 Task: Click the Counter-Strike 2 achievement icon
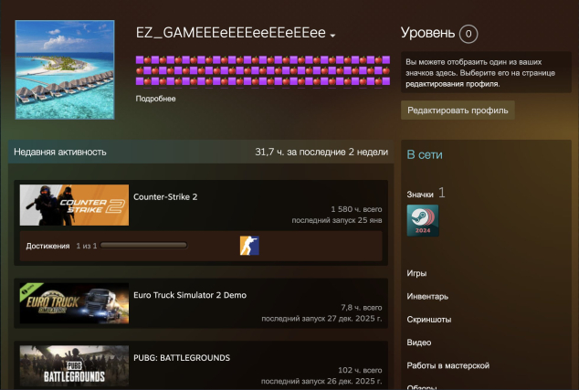click(x=249, y=246)
